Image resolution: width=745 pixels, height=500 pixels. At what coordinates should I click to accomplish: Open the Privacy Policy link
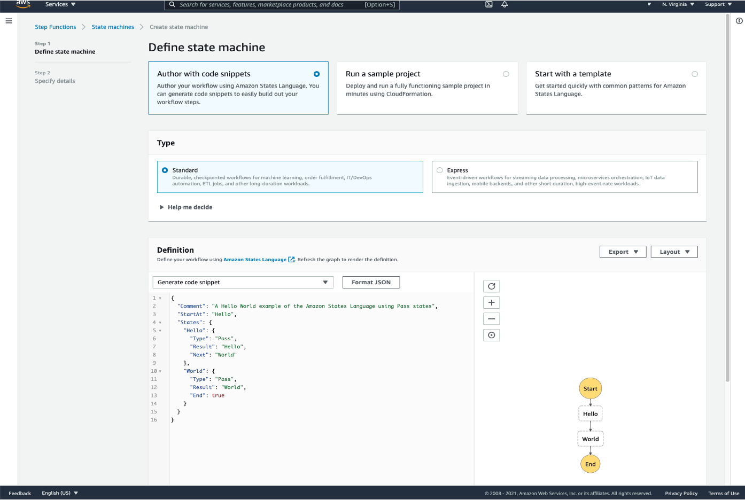[681, 493]
